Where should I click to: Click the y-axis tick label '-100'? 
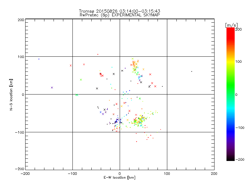click(20, 132)
